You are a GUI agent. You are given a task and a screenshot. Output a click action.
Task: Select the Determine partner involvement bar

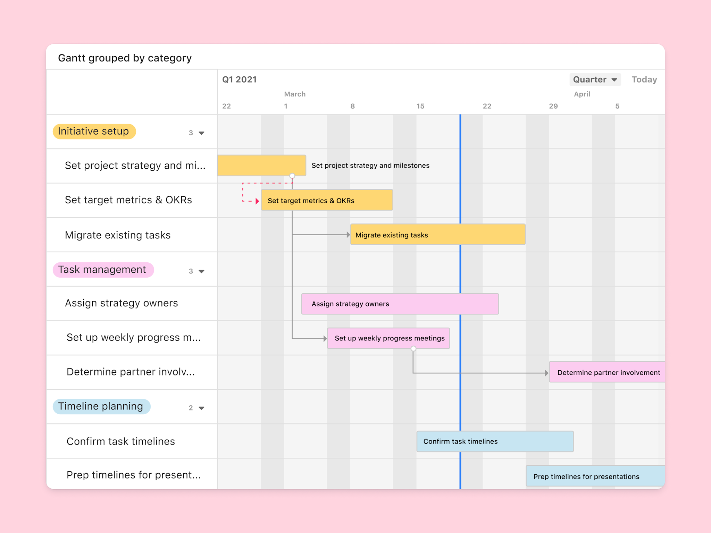(608, 372)
